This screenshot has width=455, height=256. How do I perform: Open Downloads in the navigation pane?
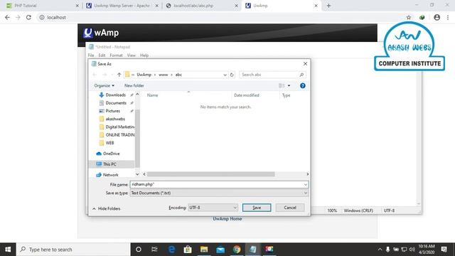click(115, 95)
